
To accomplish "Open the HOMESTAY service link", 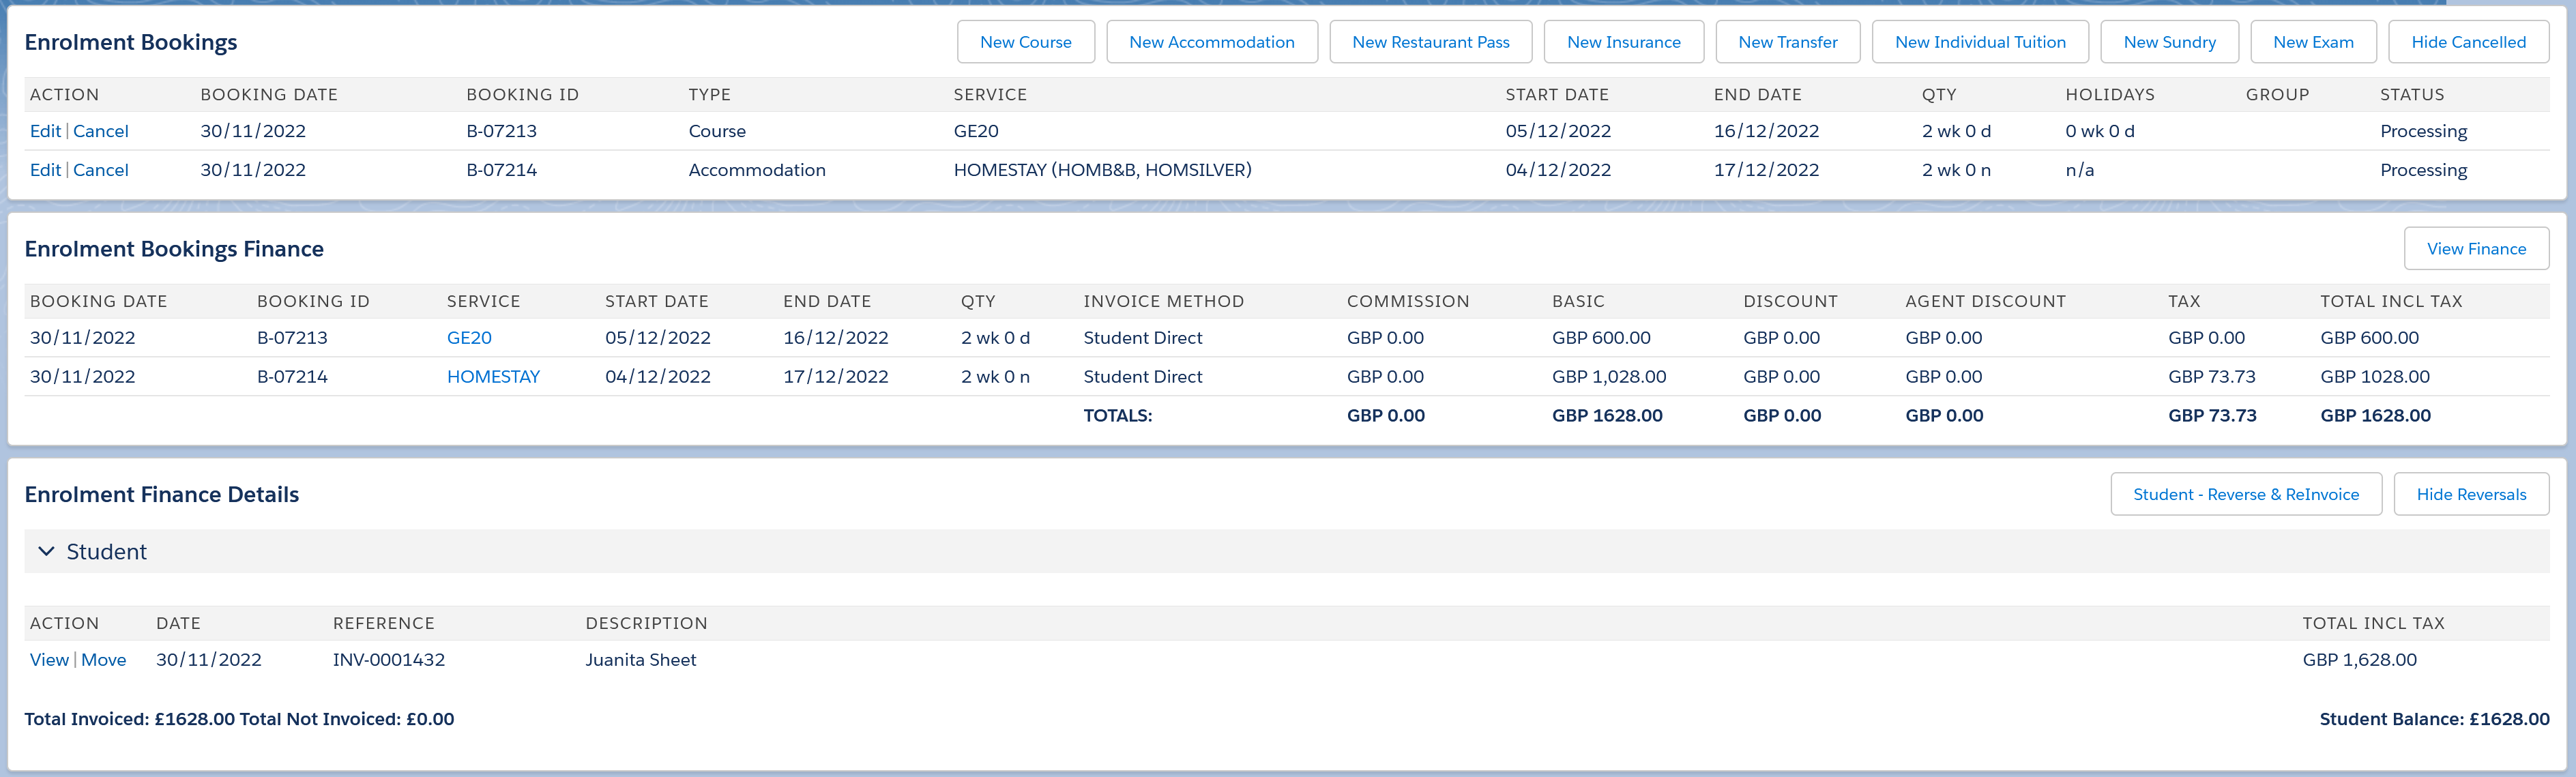I will [x=493, y=377].
